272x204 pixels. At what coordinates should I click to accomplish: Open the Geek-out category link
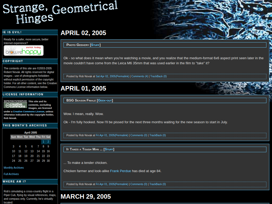coord(105,100)
